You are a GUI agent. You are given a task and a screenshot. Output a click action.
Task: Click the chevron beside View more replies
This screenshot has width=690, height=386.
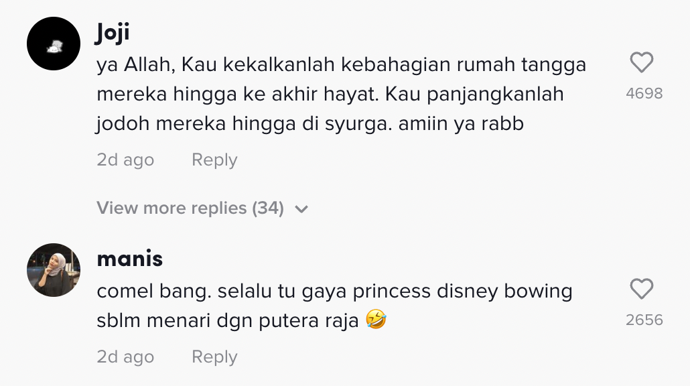coord(301,209)
